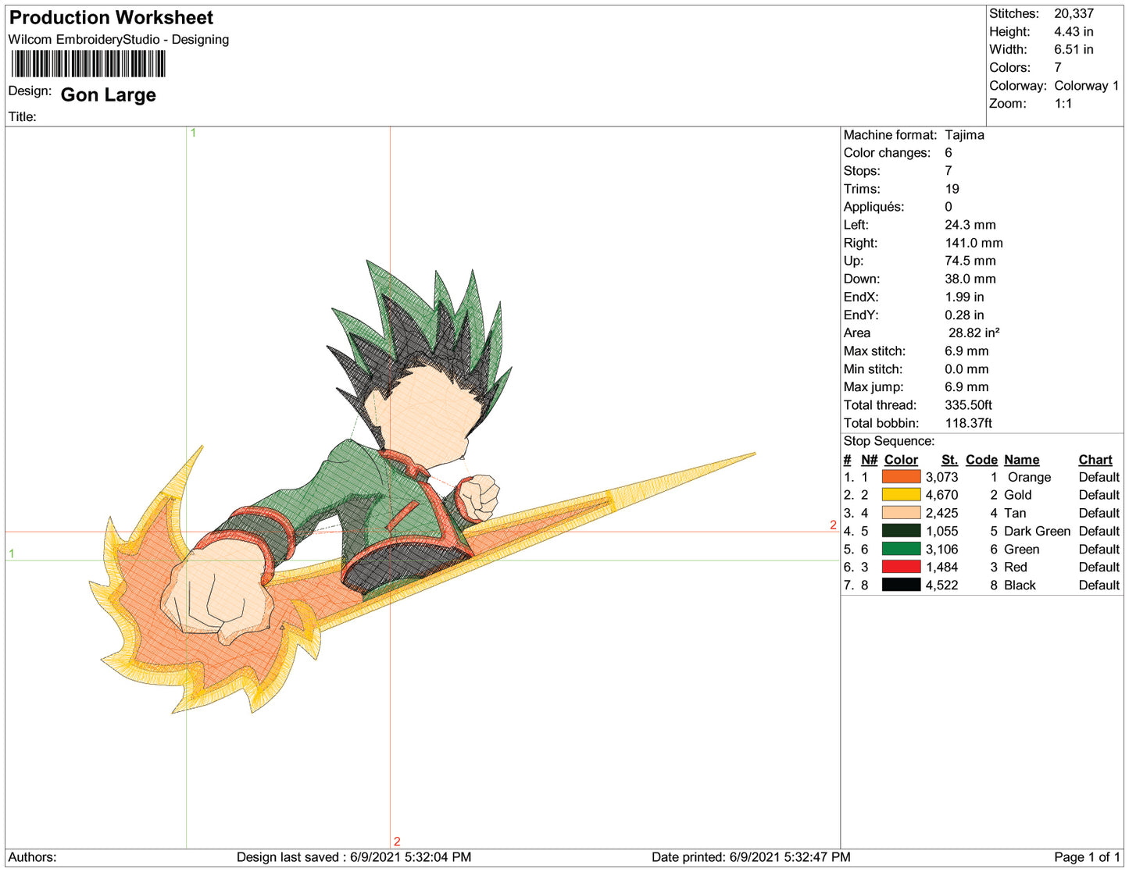Select the Gold thread color swatch
Viewport: 1129px width, 872px height.
tap(901, 495)
